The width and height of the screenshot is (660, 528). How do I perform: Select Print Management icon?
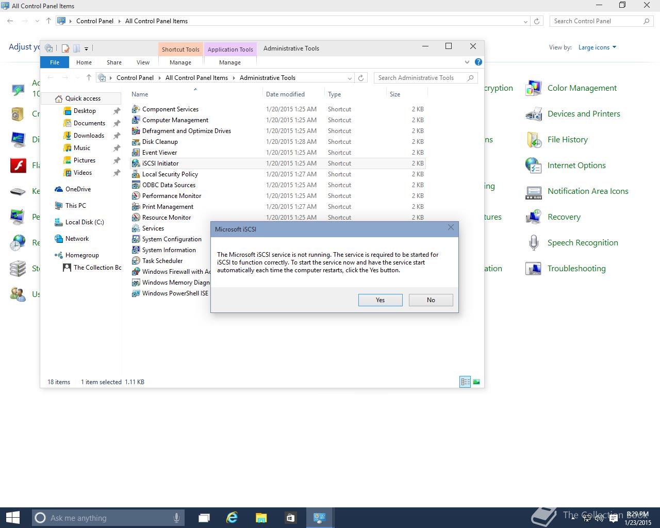pos(136,207)
